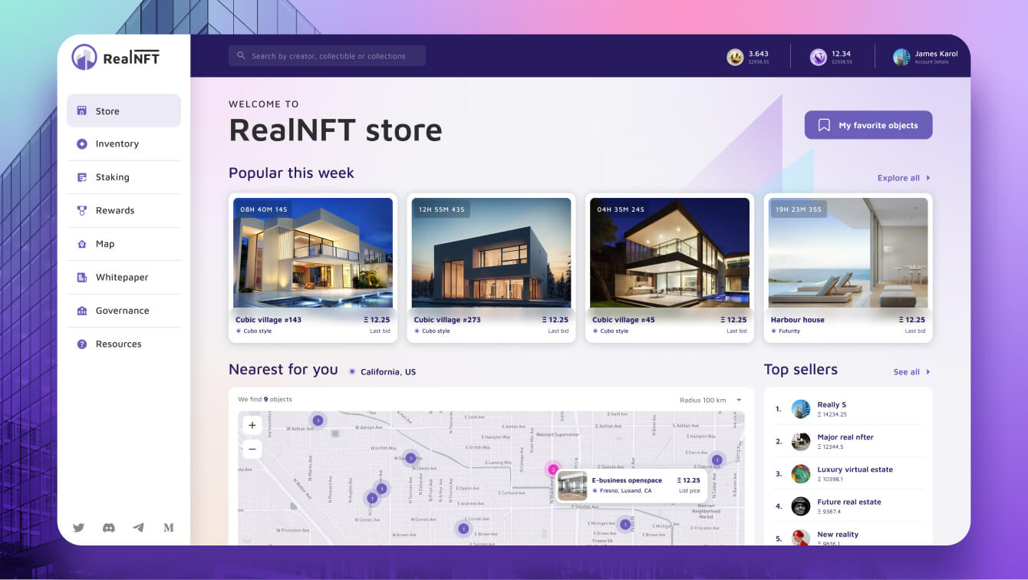The width and height of the screenshot is (1028, 580).
Task: Open the Map section in the sidebar
Action: pyautogui.click(x=81, y=244)
